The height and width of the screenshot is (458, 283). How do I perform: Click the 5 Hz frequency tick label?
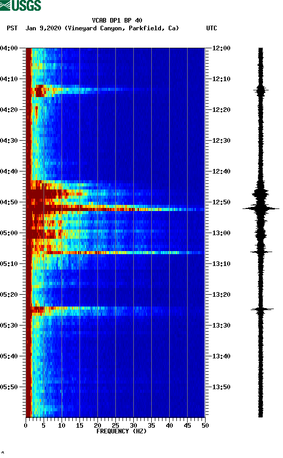(x=44, y=426)
